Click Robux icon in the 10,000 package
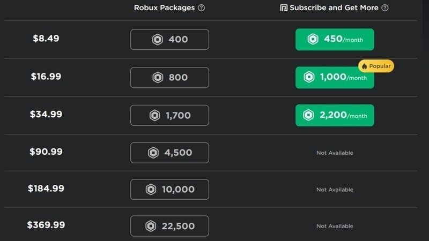This screenshot has height=241, width=429. coord(151,190)
